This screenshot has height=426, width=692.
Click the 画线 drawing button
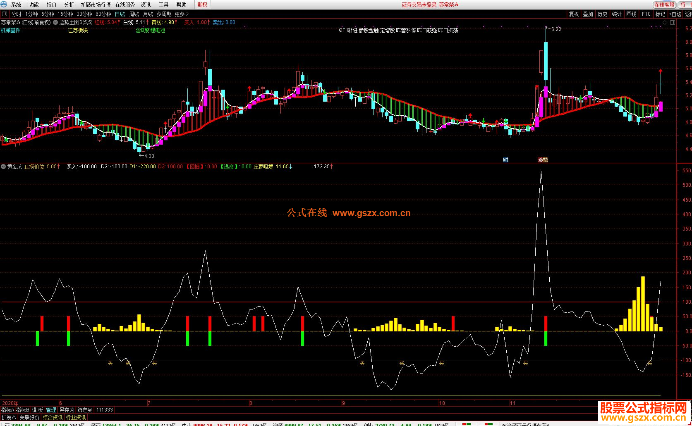(x=632, y=14)
